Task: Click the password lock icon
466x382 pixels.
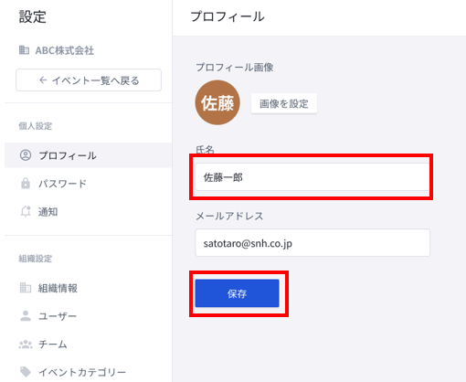Action: [x=26, y=183]
